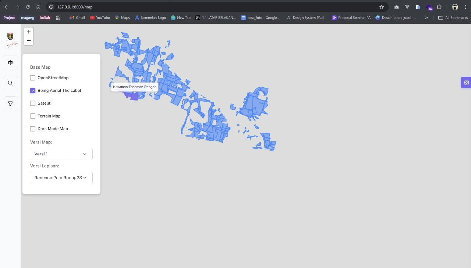The height and width of the screenshot is (268, 471).
Task: Tick the Dark Mode Map checkbox
Action: [x=33, y=129]
